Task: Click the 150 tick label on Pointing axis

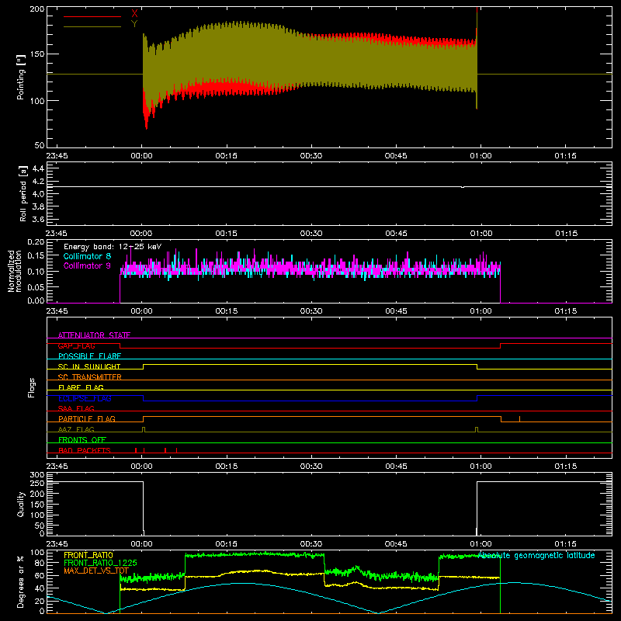Action: tap(36, 54)
